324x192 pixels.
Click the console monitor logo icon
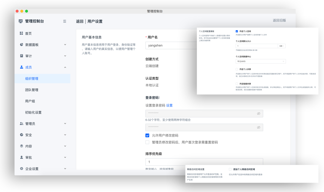20,21
